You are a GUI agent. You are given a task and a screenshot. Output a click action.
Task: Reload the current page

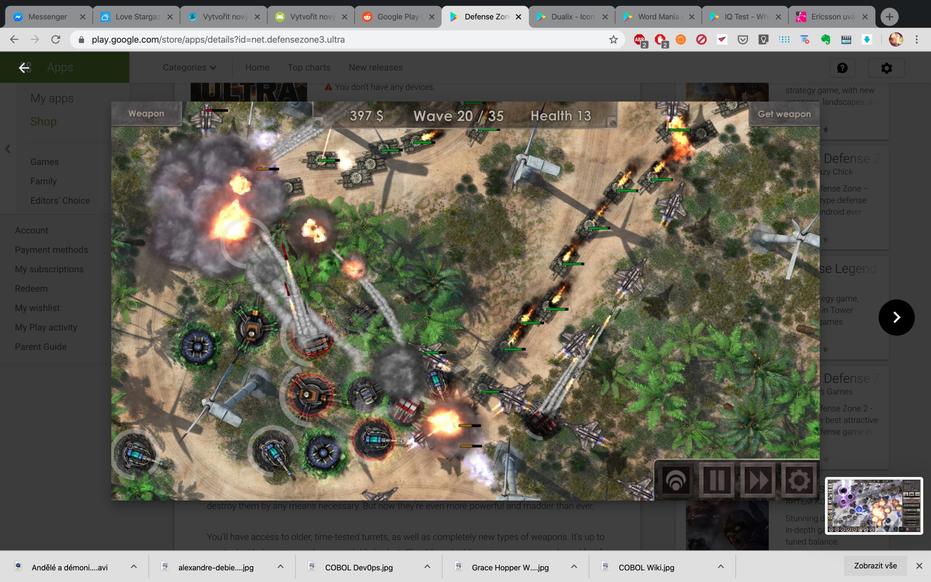click(55, 39)
